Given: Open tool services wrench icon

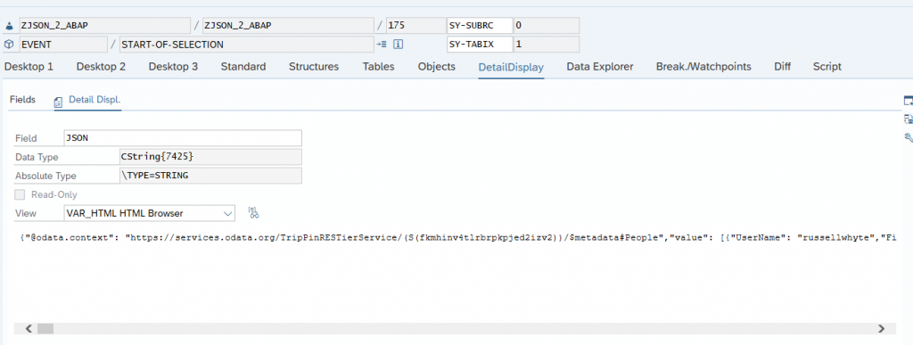Looking at the screenshot, I should (908, 137).
